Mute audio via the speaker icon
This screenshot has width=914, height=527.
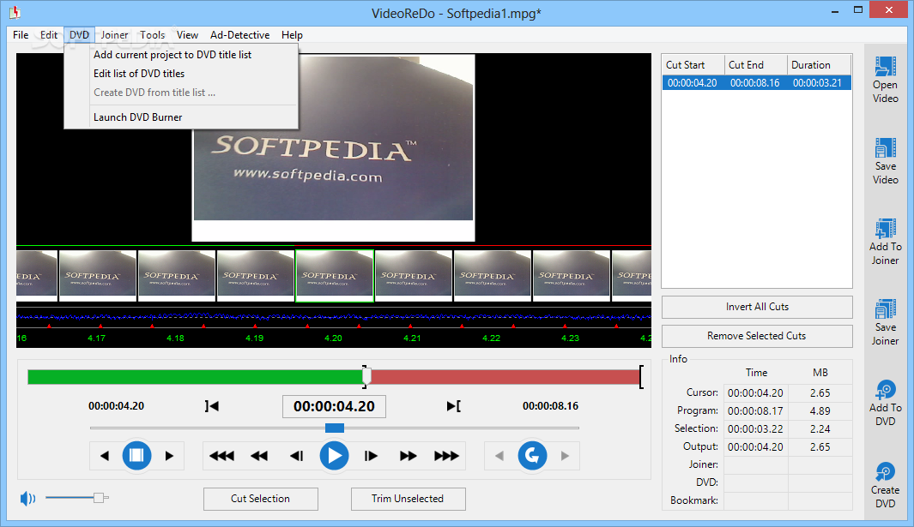[27, 499]
